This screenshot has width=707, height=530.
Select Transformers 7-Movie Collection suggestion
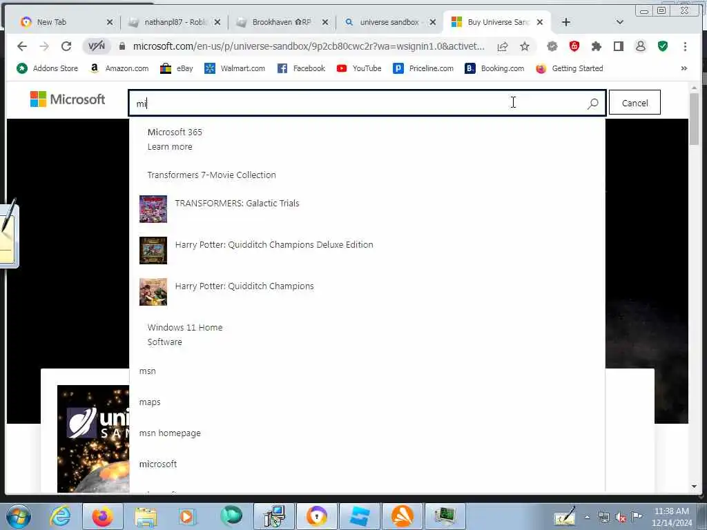367,175
